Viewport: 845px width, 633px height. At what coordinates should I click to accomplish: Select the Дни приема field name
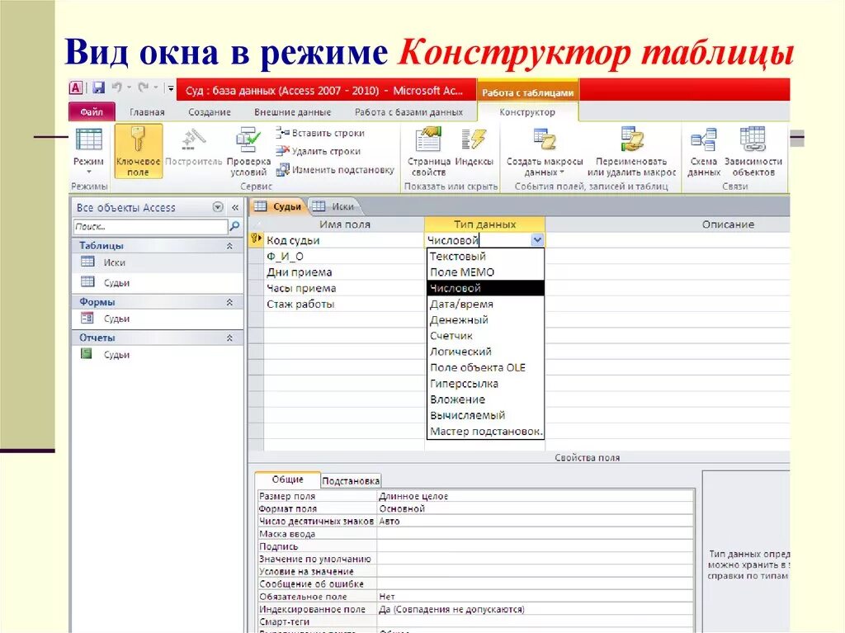pyautogui.click(x=344, y=272)
